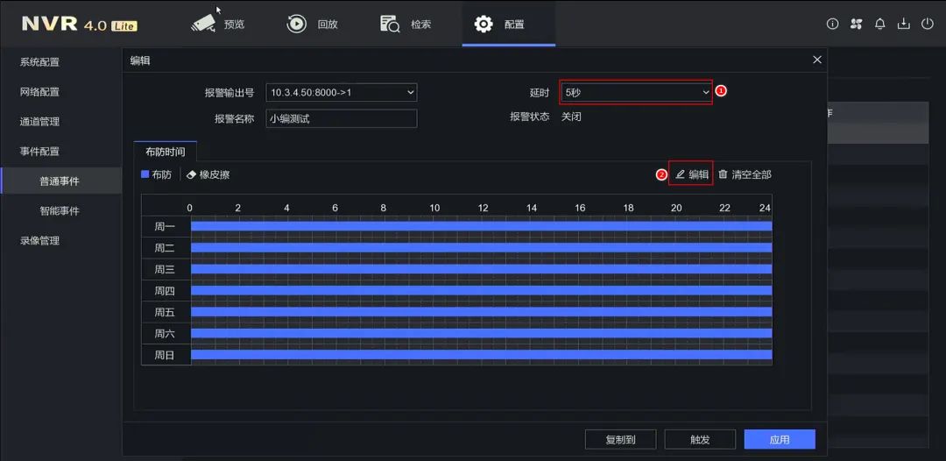946x461 pixels.
Task: Click the 编辑 pencil icon
Action: tap(681, 174)
